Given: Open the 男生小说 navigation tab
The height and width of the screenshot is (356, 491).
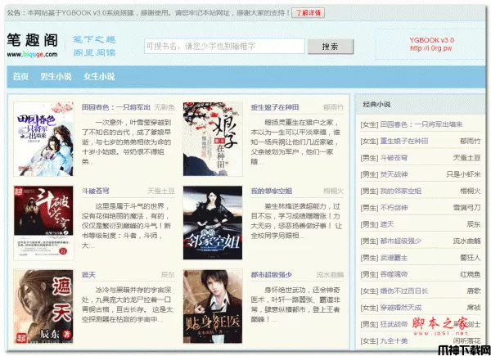Looking at the screenshot, I should (x=56, y=76).
